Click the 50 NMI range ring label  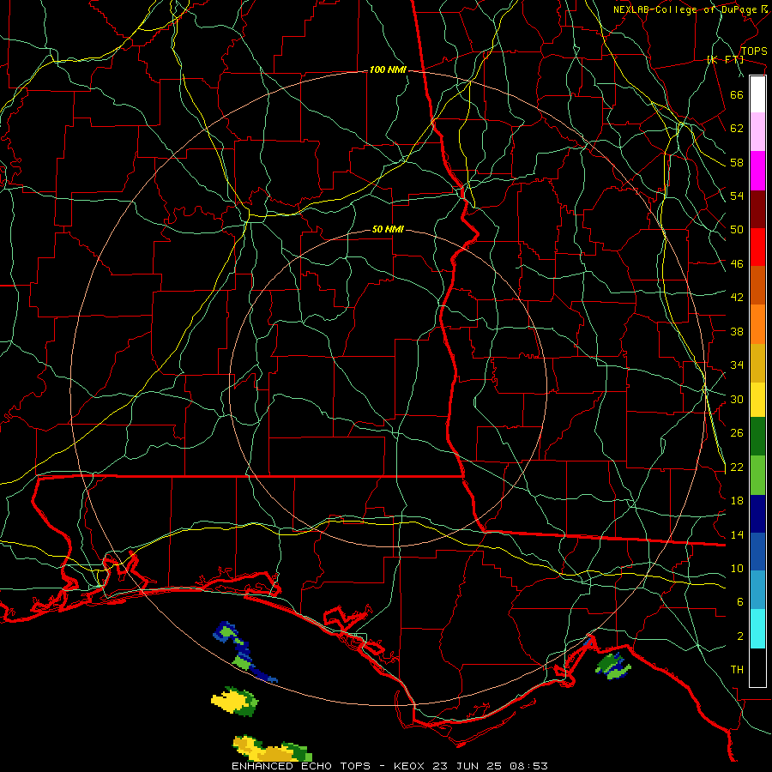pos(388,229)
